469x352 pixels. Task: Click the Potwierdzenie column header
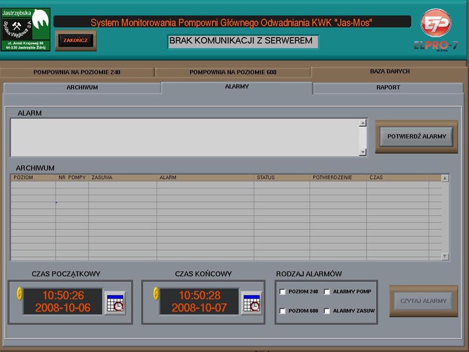click(x=338, y=178)
